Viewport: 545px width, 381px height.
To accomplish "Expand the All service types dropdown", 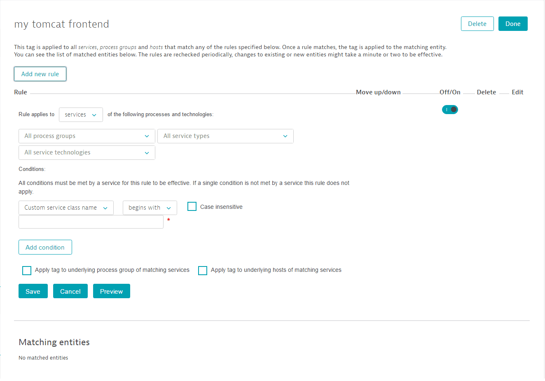I will (225, 136).
